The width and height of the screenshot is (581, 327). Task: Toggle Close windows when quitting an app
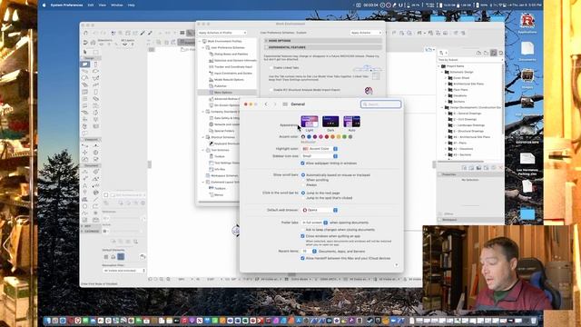[302, 236]
